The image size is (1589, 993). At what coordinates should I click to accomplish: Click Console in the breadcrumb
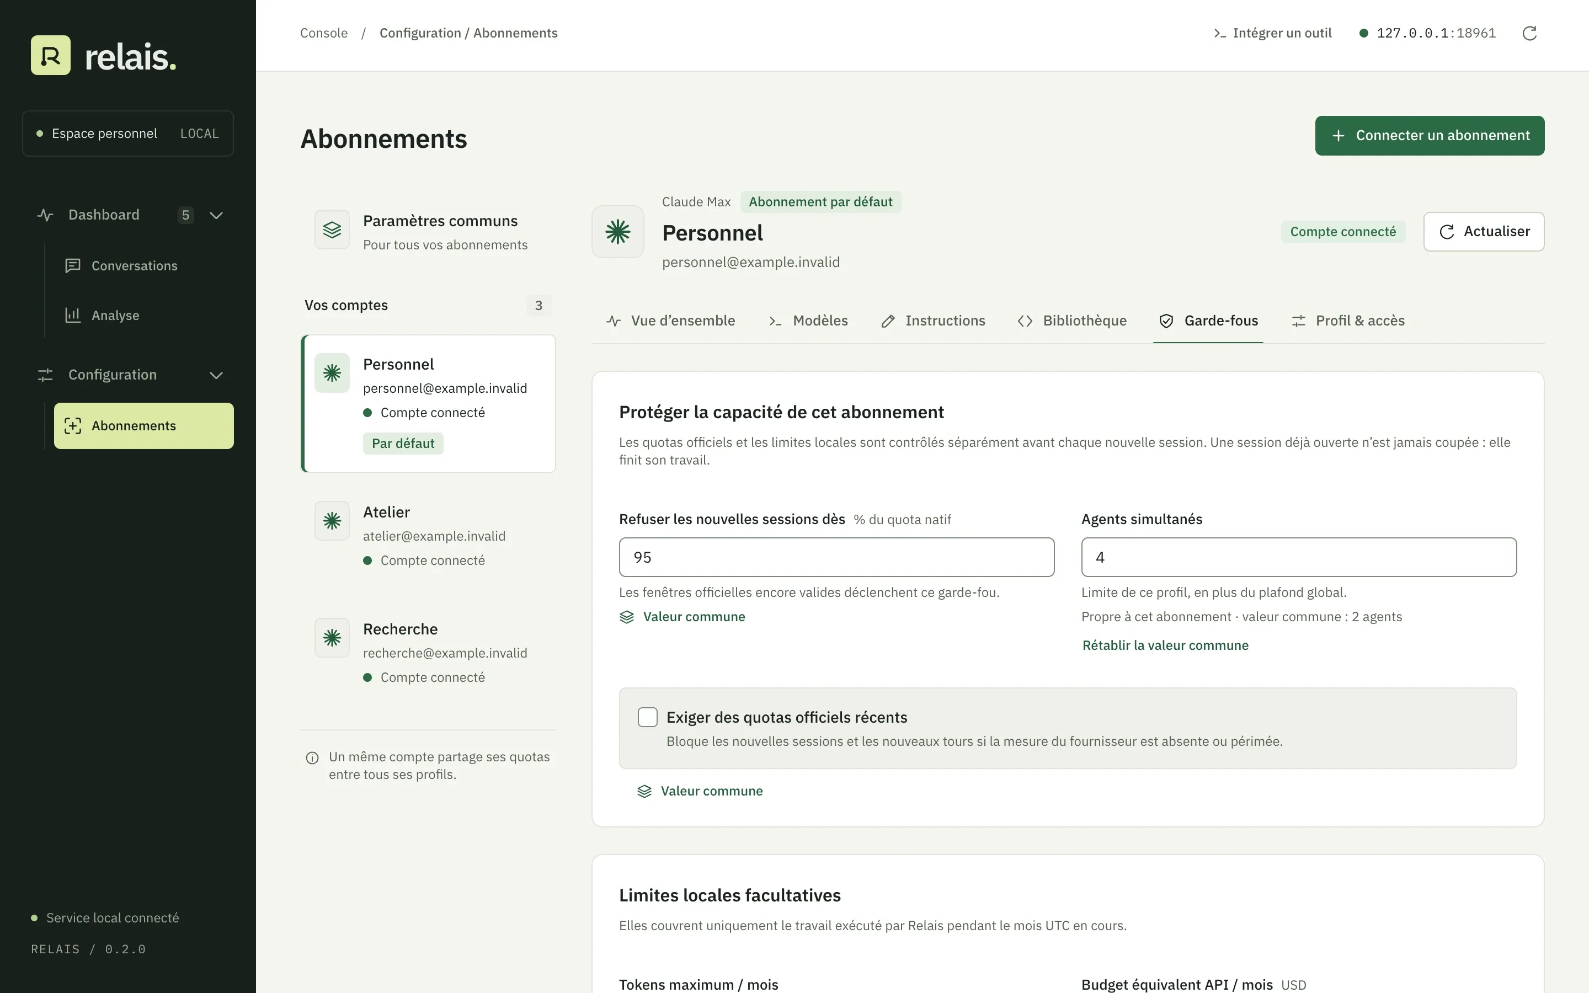pos(324,33)
